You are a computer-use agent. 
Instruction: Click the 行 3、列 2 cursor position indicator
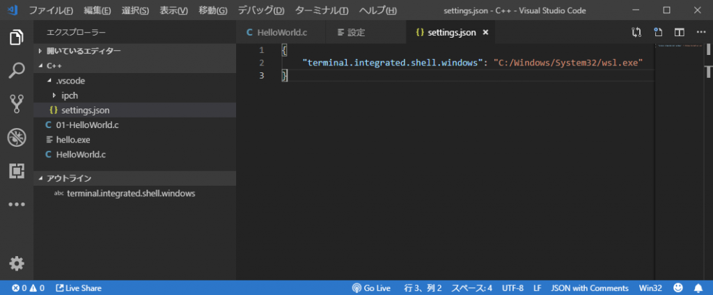423,288
